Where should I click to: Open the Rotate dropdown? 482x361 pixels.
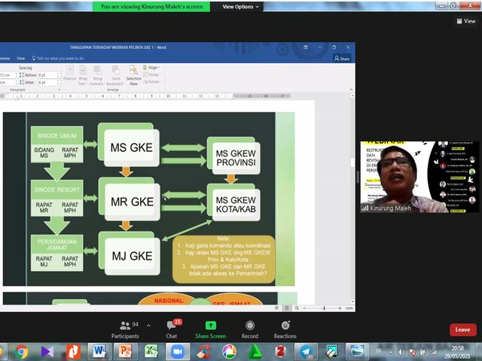coord(151,82)
